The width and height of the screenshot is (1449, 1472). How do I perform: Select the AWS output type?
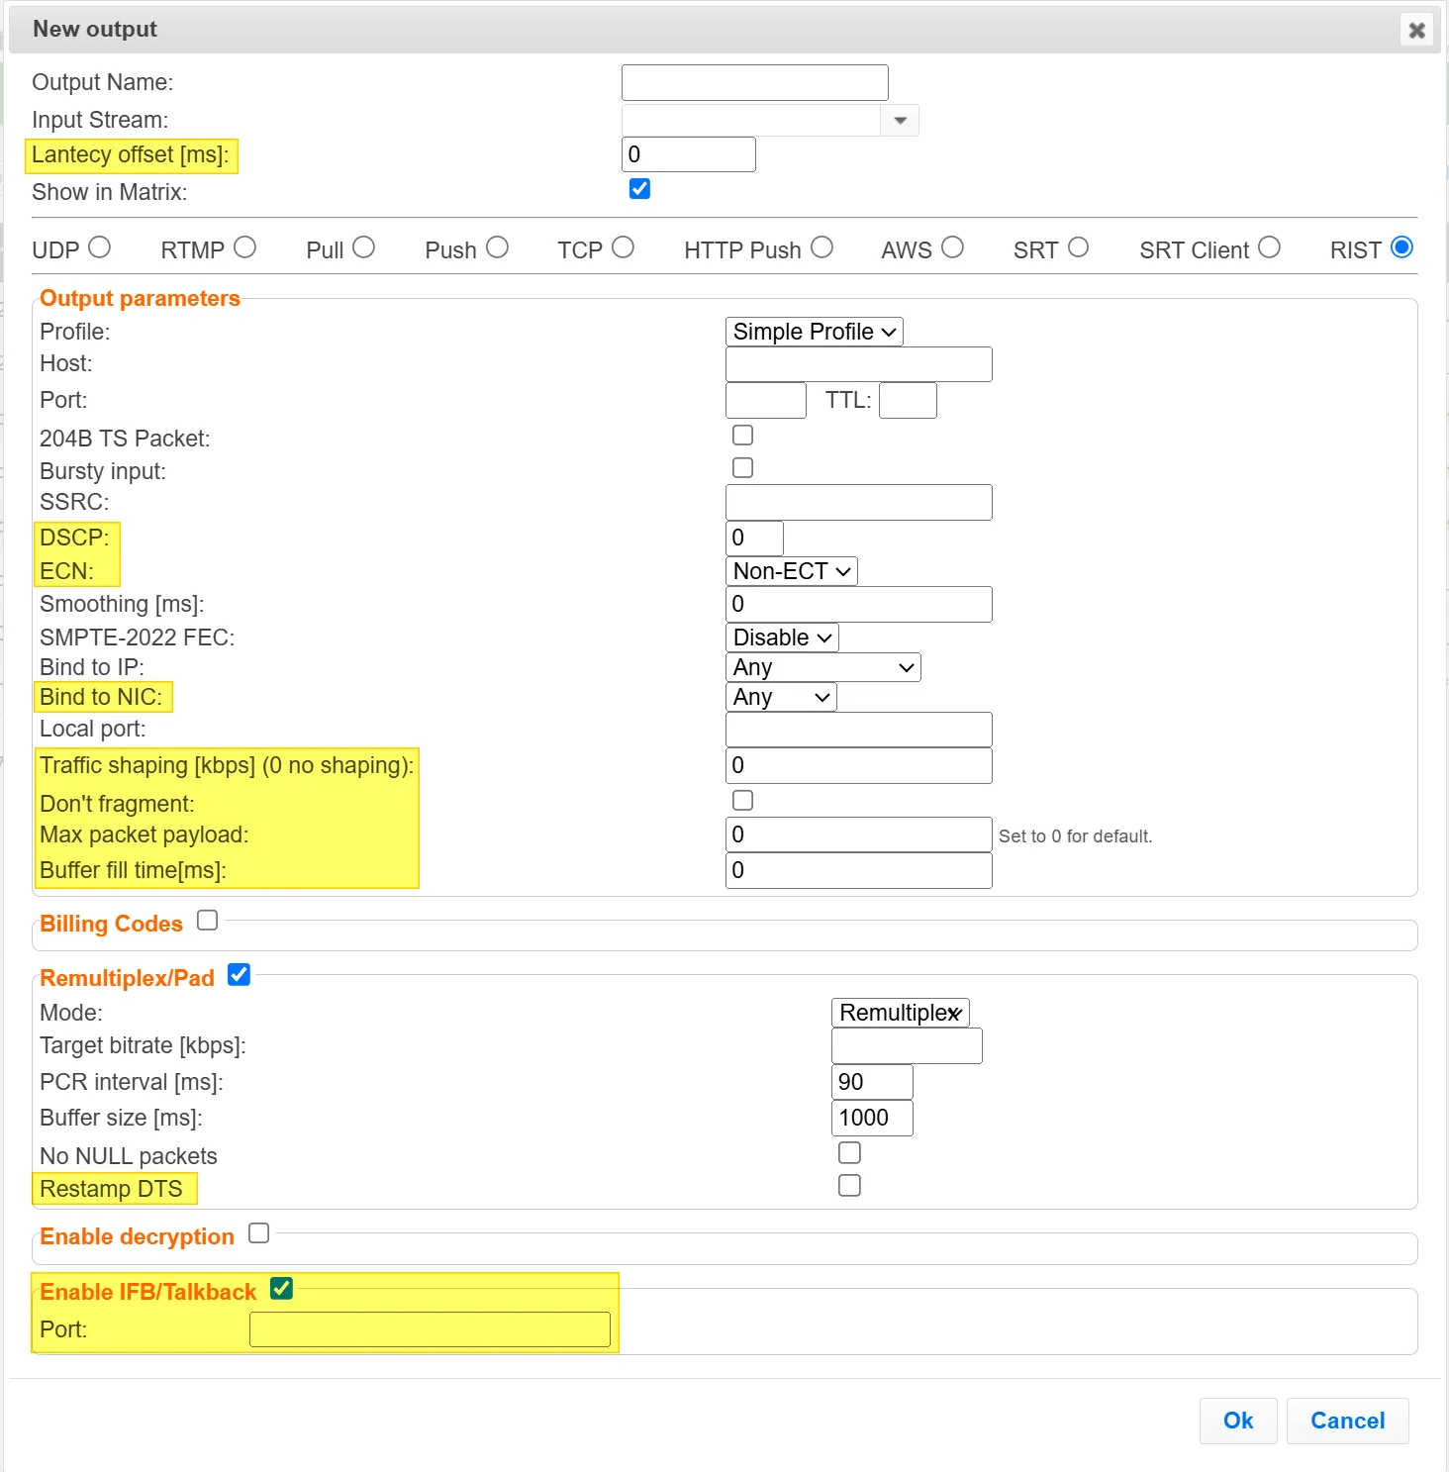tap(952, 247)
